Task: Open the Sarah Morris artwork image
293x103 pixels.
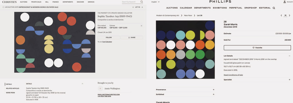Action: [185, 50]
